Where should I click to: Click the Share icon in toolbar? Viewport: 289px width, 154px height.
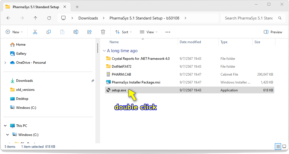tap(89, 32)
